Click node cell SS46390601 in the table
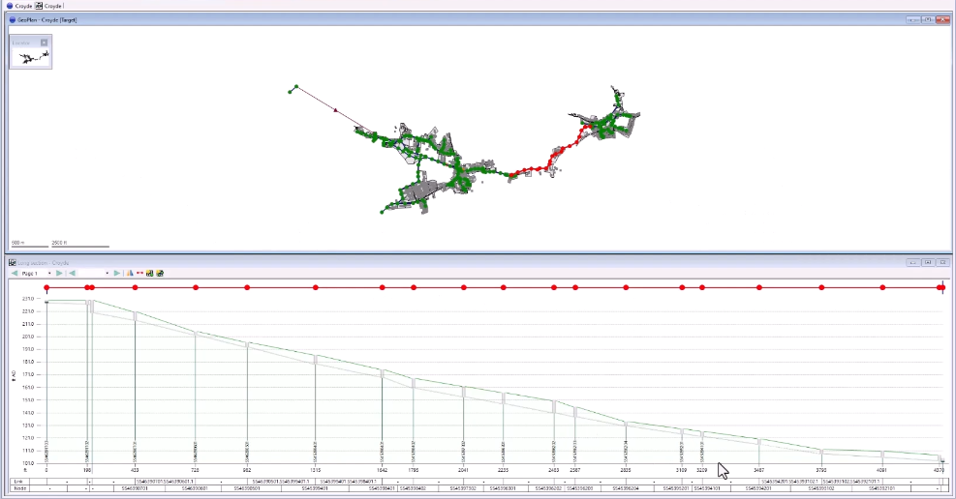The width and height of the screenshot is (956, 499). click(196, 488)
